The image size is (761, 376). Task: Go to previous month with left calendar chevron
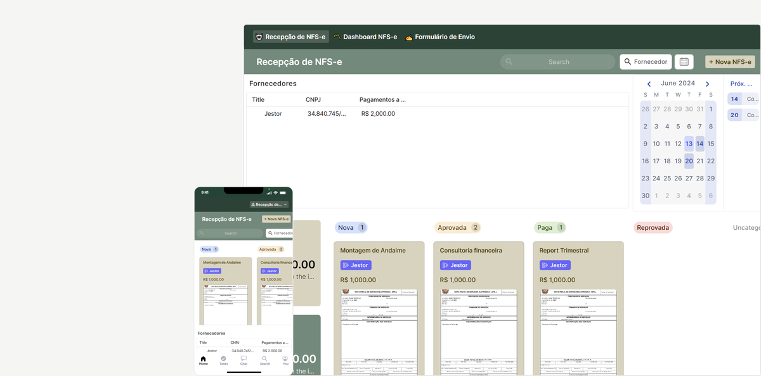(648, 83)
